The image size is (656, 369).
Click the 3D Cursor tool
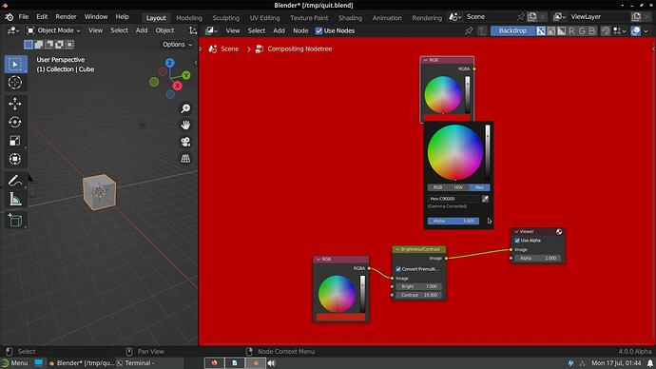pyautogui.click(x=15, y=83)
